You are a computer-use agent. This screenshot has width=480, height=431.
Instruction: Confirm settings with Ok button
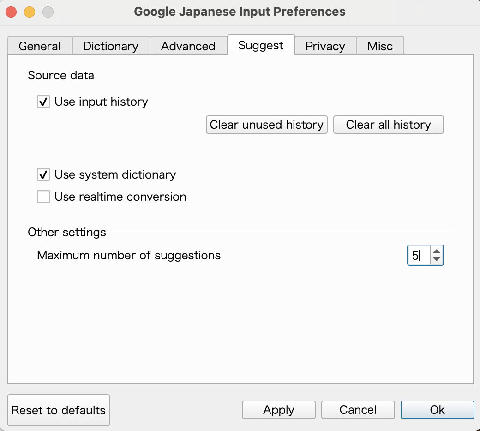pos(437,410)
